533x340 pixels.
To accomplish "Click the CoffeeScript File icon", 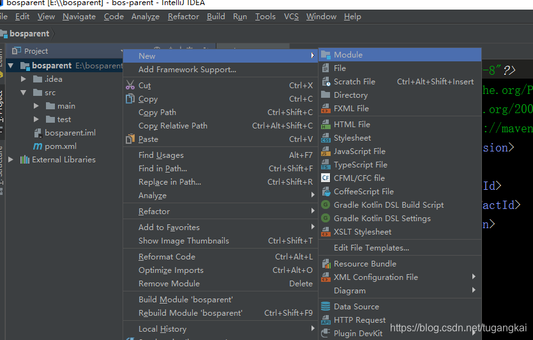I will 326,192.
